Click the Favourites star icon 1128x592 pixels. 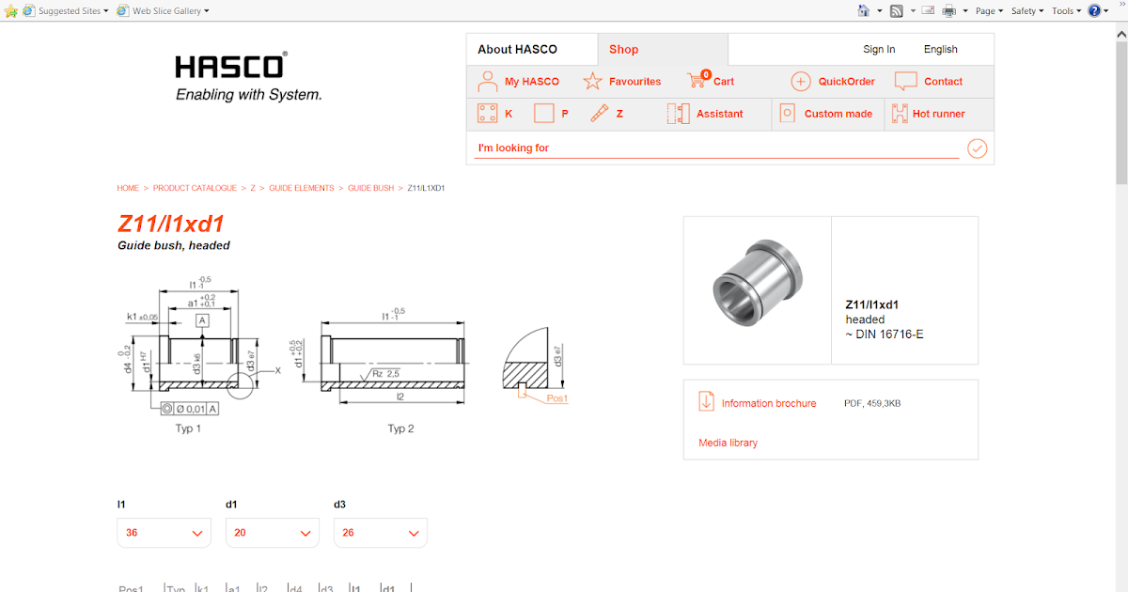pyautogui.click(x=593, y=82)
